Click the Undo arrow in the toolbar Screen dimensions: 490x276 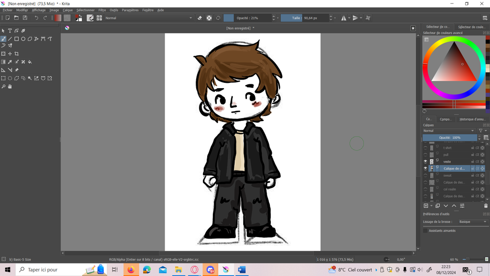[x=36, y=18]
